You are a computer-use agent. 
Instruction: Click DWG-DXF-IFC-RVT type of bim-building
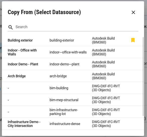point(106,88)
